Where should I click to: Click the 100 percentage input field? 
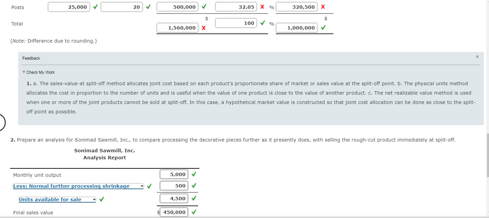[x=236, y=23]
